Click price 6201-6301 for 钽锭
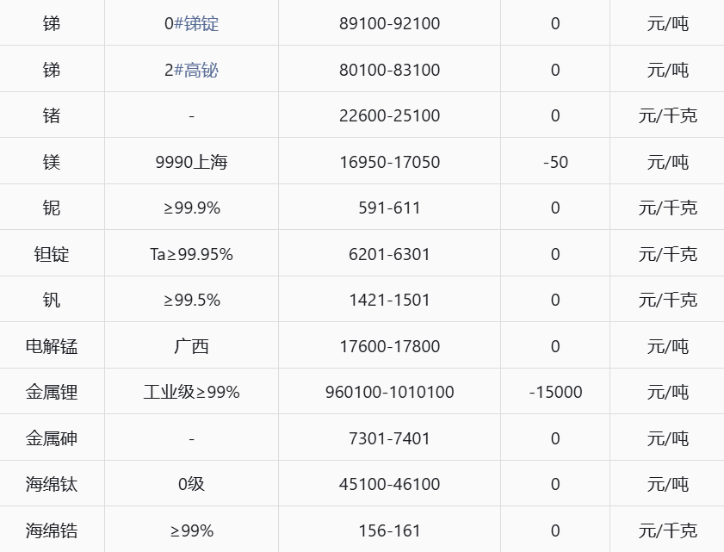 389,254
